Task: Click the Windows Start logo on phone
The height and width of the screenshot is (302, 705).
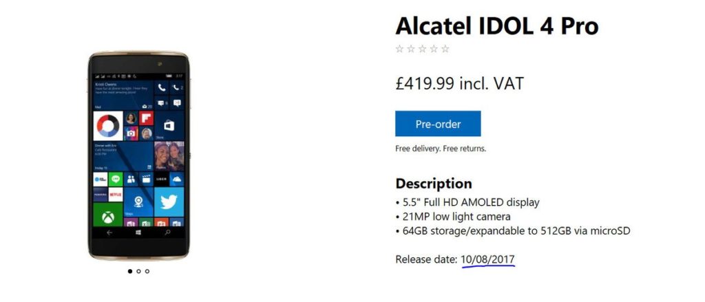Action: pos(138,233)
